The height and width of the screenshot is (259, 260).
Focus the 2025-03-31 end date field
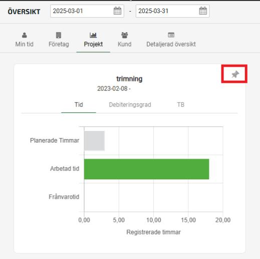coord(172,11)
